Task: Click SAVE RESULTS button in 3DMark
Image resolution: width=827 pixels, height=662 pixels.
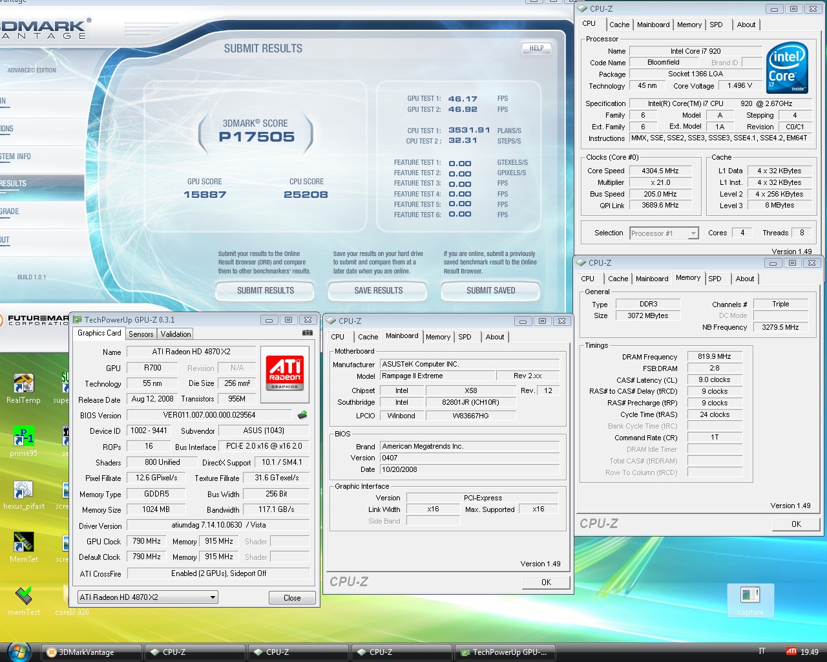Action: 378,291
